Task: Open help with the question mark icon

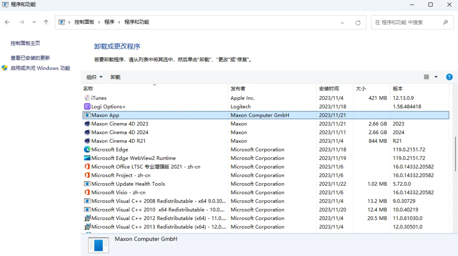Action: coord(449,77)
